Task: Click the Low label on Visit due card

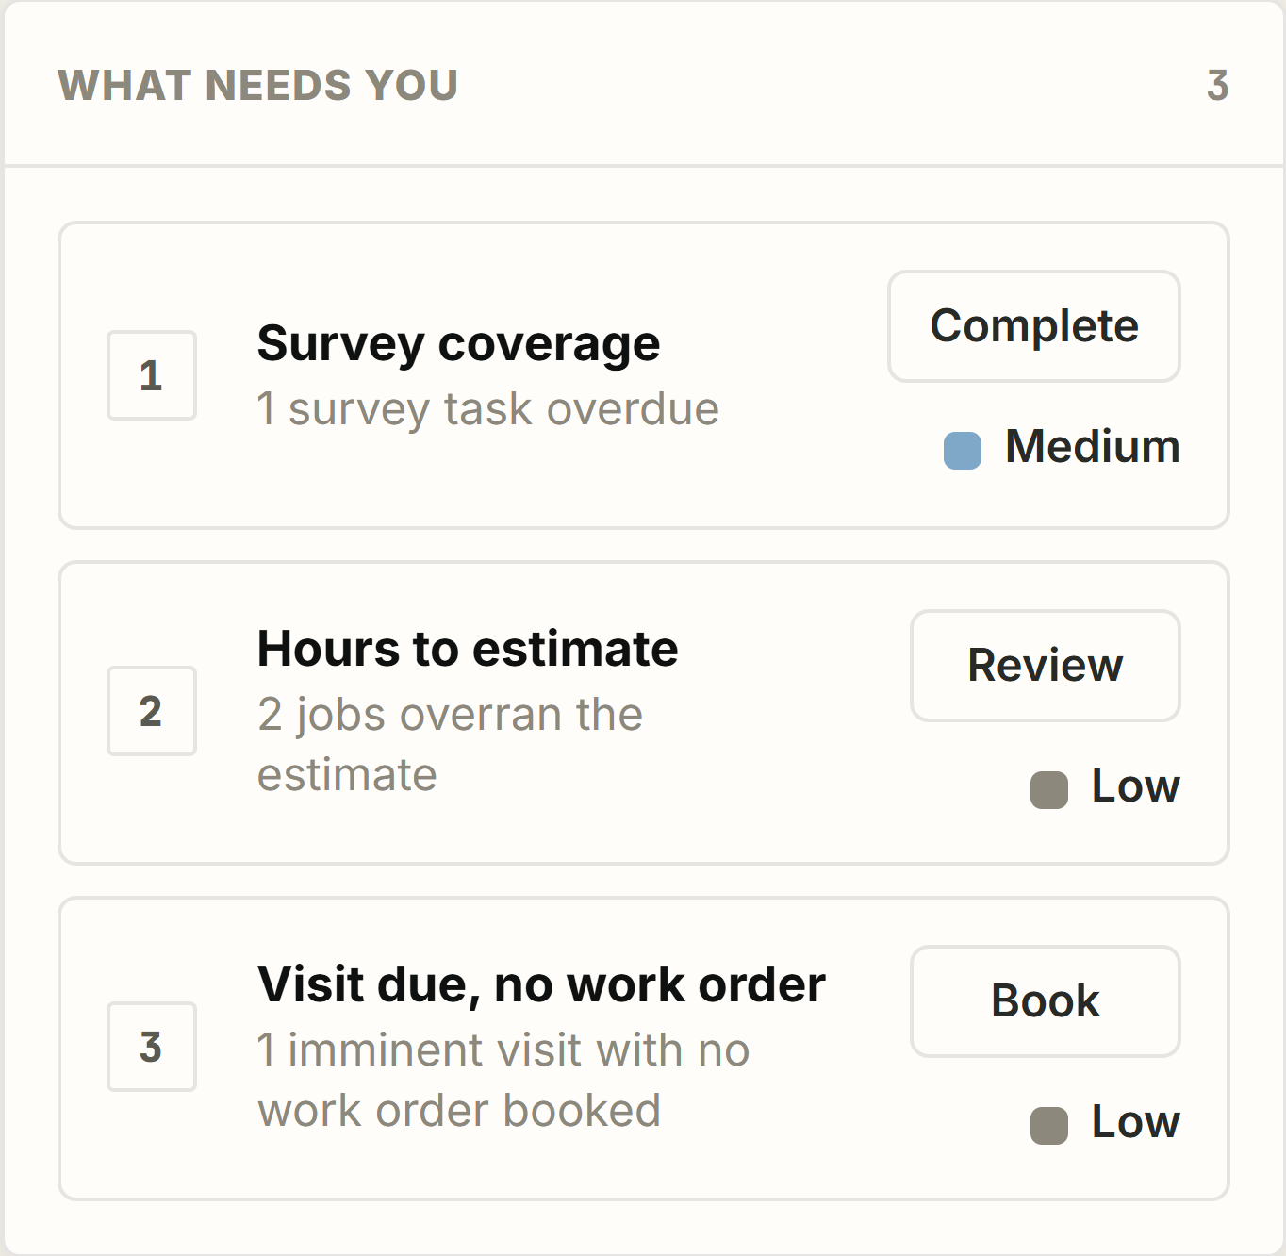Action: 1136,1122
